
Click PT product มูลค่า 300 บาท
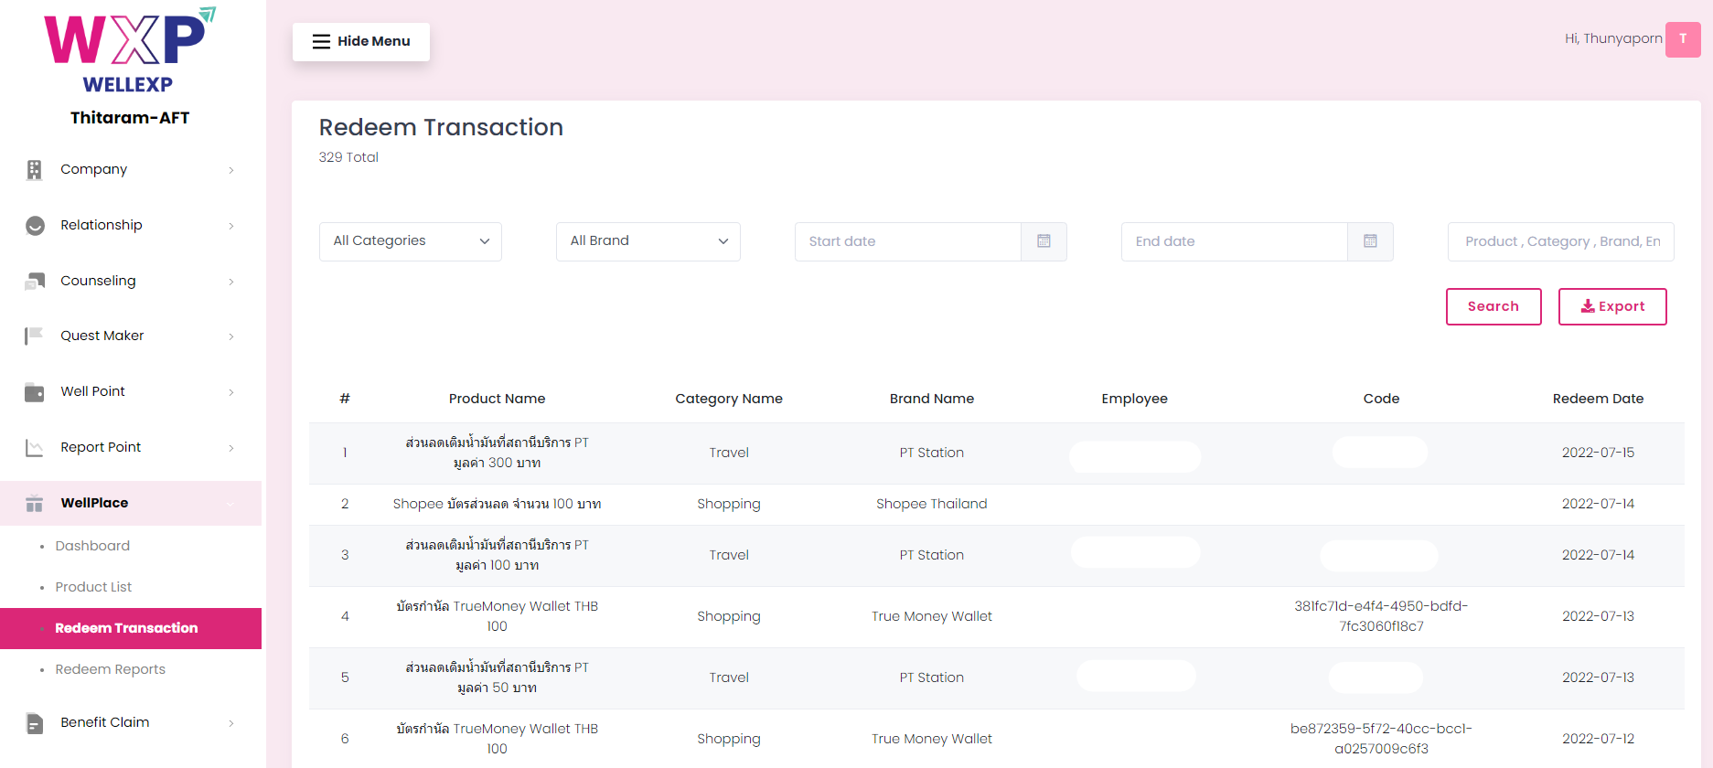497,453
